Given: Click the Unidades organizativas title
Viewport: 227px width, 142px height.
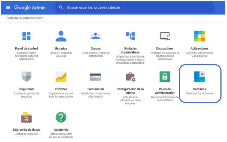Looking at the screenshot, I should 130,50.
